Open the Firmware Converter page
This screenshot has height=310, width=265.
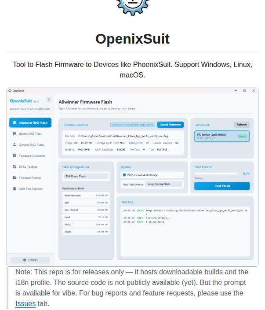point(30,155)
